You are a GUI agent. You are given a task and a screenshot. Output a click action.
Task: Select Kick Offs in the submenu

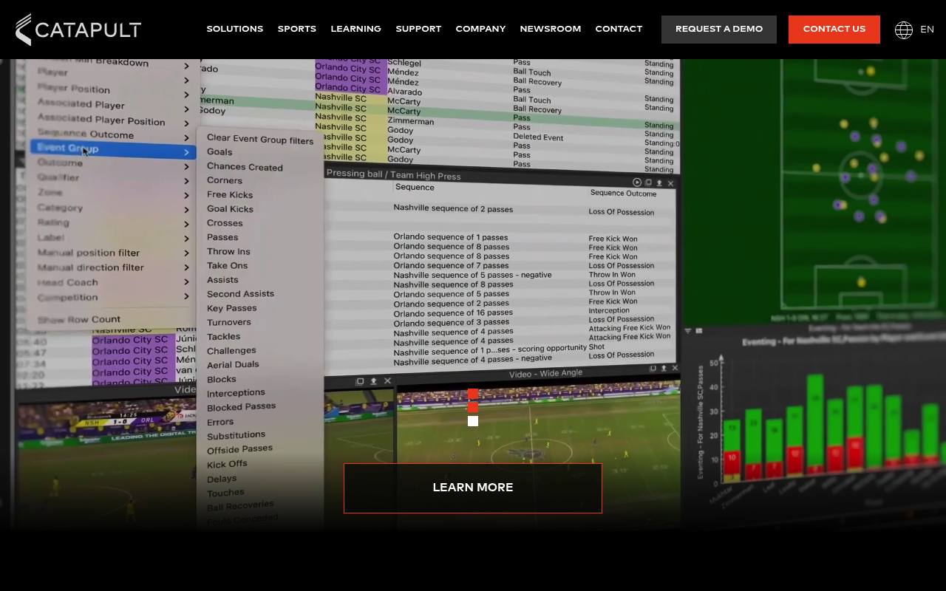[227, 465]
